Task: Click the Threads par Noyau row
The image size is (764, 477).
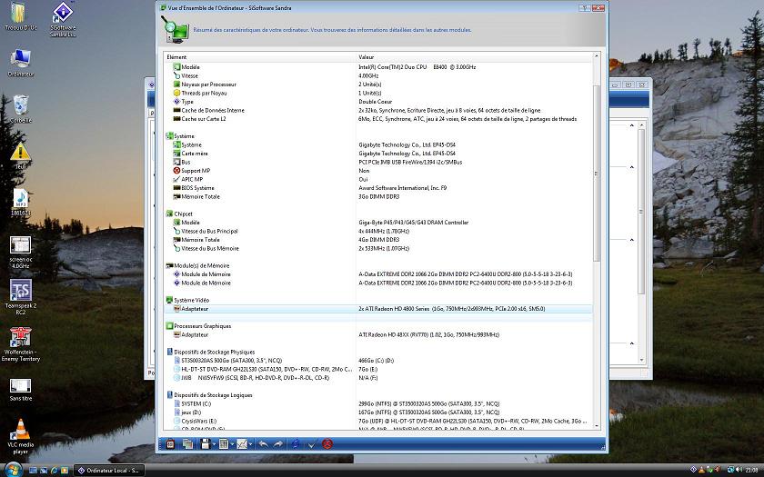Action: pyautogui.click(x=378, y=93)
